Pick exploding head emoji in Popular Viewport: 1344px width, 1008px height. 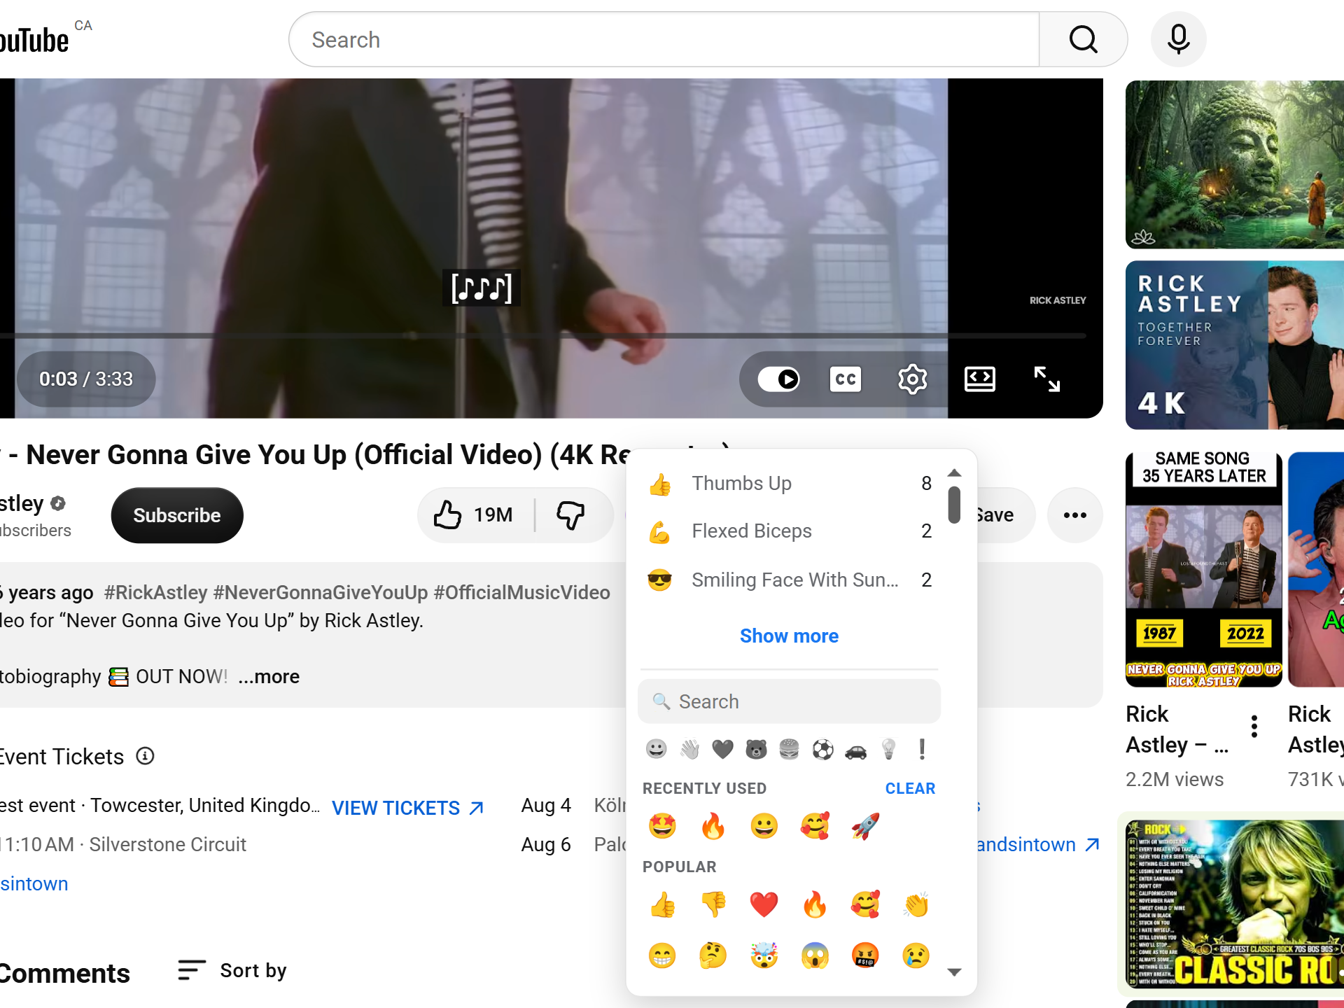tap(764, 955)
